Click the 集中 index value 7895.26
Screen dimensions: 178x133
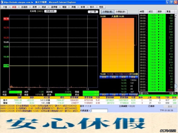click(x=18, y=100)
